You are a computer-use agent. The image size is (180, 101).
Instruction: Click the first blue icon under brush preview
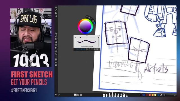(x=77, y=49)
